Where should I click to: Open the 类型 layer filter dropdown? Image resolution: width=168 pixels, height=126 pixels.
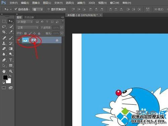click(x=25, y=22)
